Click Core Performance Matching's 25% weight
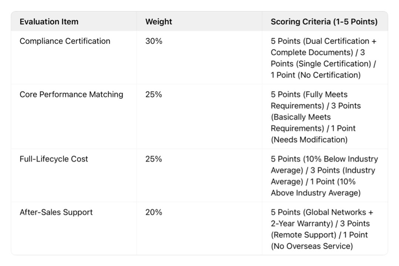Viewport: 399px width, 266px height. pos(153,94)
